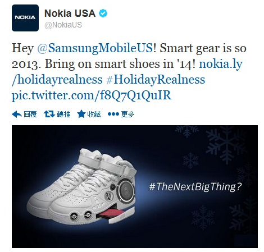Open the #HolidayRealness hashtag

(156, 80)
